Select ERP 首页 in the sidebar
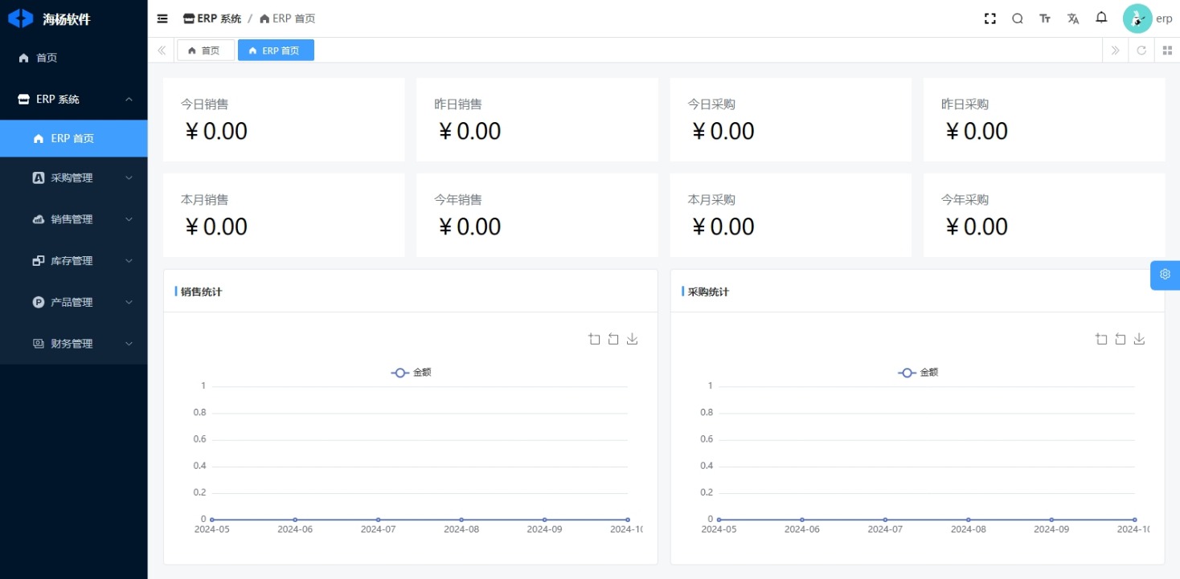This screenshot has height=579, width=1180. [x=73, y=139]
